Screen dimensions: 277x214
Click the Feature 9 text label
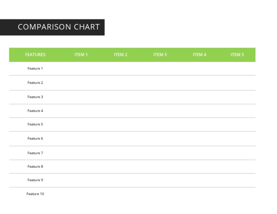click(35, 180)
